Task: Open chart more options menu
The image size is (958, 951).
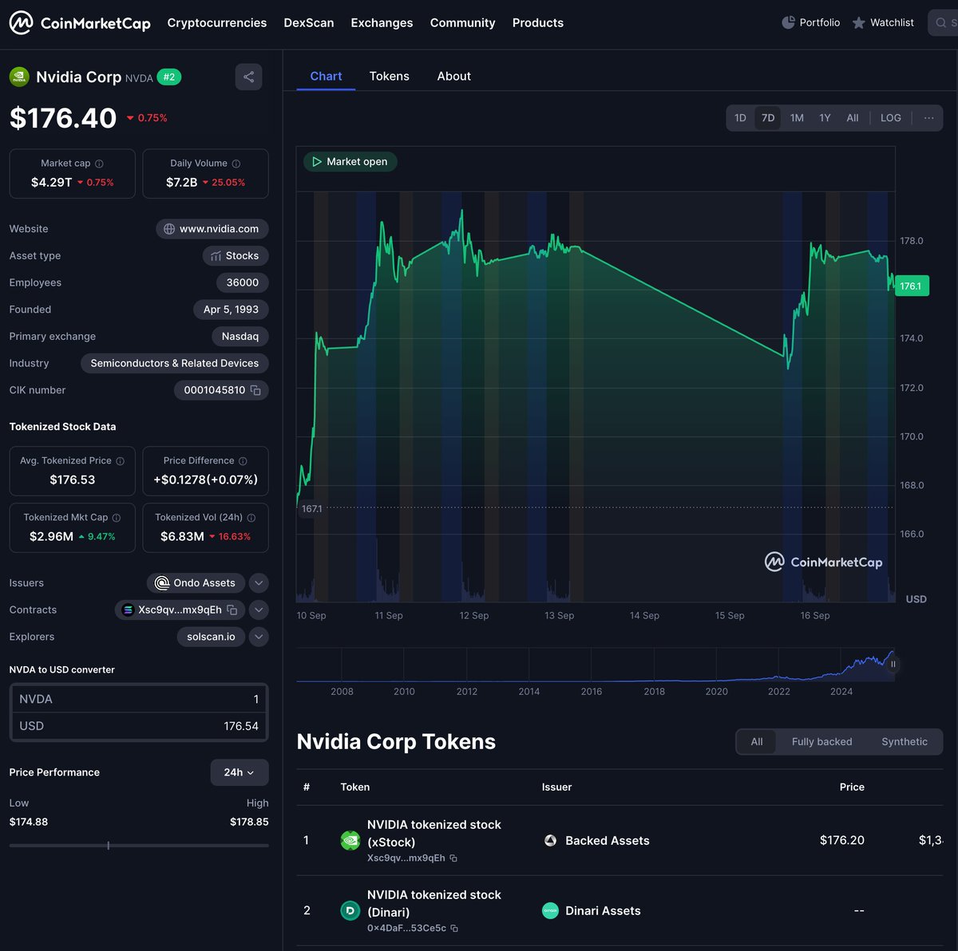Action: tap(929, 118)
